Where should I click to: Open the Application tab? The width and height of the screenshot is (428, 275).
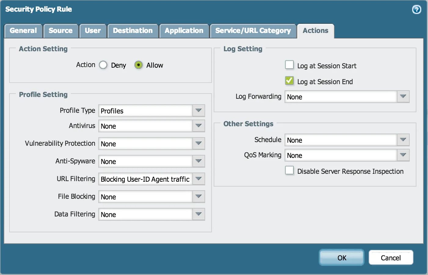(184, 31)
